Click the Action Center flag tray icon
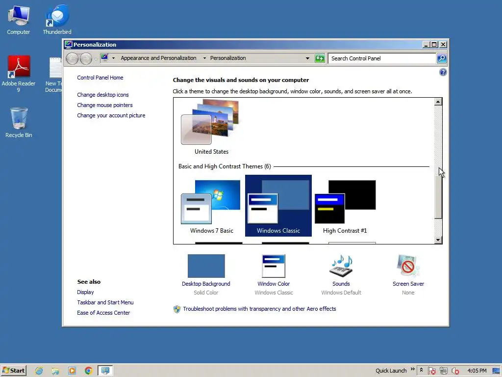 (x=431, y=371)
